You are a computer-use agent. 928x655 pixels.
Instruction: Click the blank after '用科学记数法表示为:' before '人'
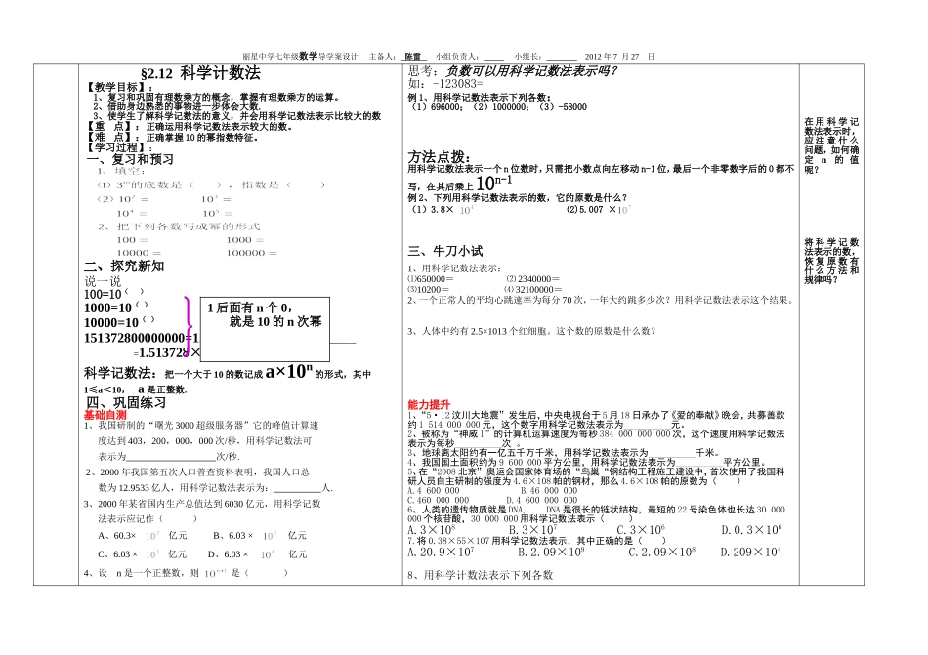298,488
